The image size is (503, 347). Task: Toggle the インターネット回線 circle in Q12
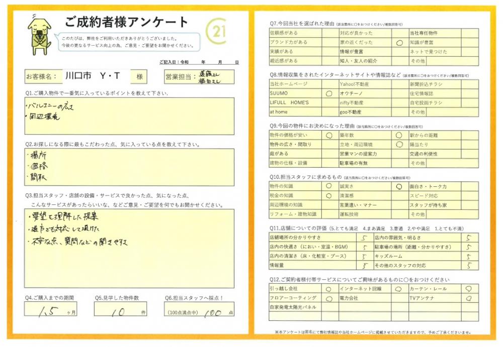[399, 289]
